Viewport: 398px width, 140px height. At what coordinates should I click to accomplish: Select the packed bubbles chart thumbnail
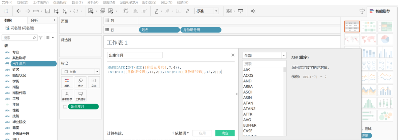[x=384, y=115]
